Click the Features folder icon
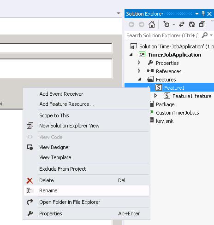 point(150,79)
